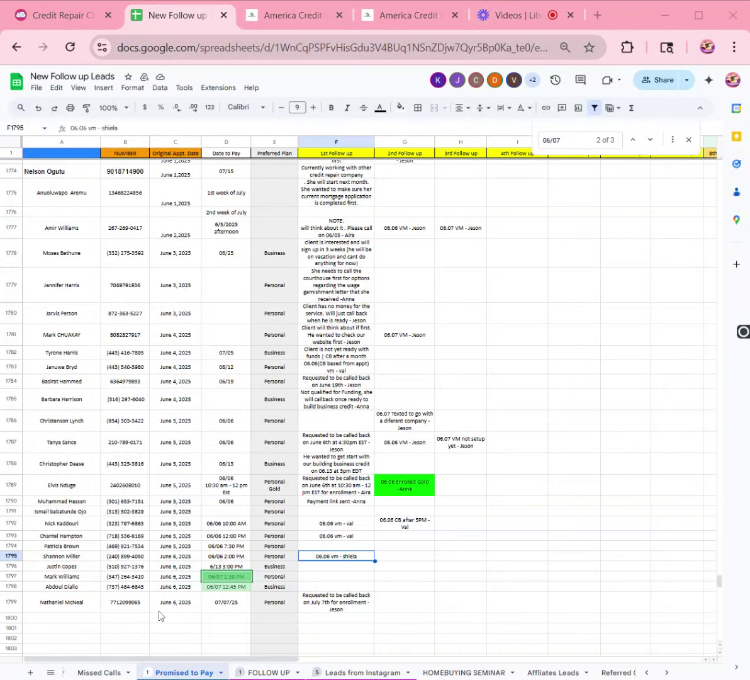Expand the Promised to Pay tab menu
The height and width of the screenshot is (680, 750).
pos(221,673)
